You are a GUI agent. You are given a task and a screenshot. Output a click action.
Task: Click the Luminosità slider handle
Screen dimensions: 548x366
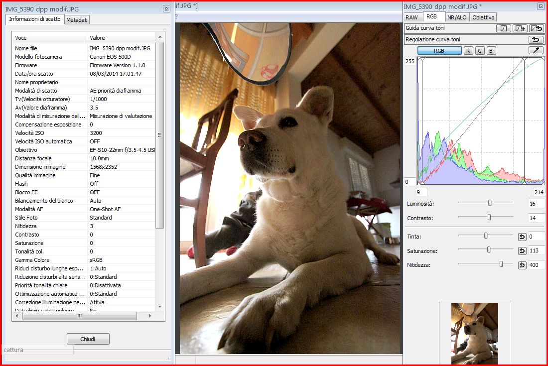tap(490, 203)
